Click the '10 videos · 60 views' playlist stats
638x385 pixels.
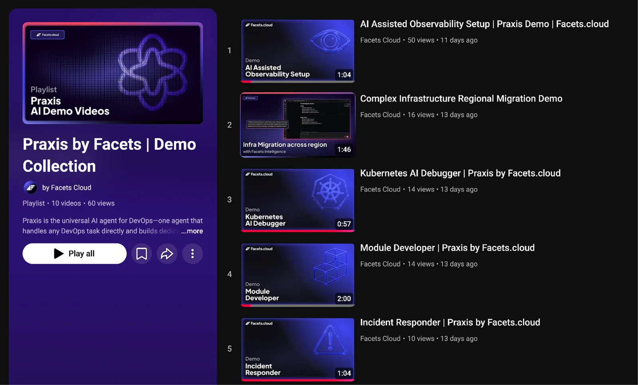tap(83, 203)
